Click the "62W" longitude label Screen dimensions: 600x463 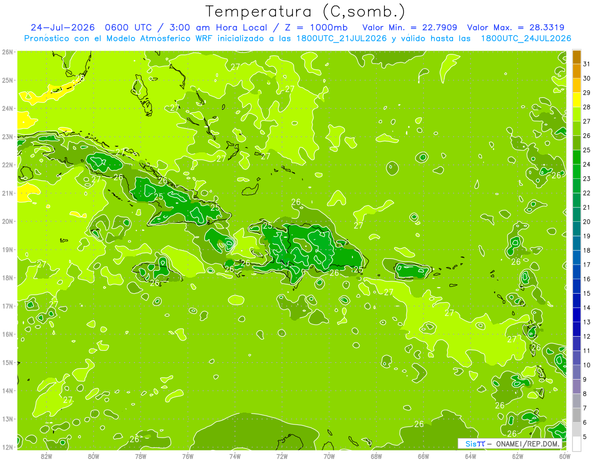point(517,456)
